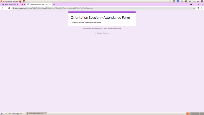
Task: Click the lock icon in address bar
Action: pyautogui.click(x=13, y=8)
